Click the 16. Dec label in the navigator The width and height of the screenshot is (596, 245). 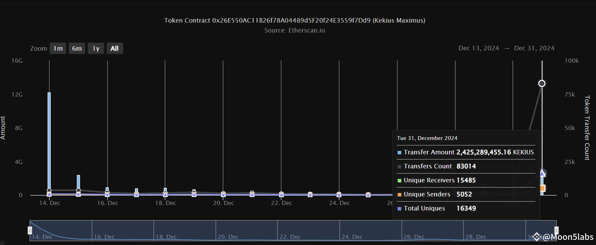104,237
